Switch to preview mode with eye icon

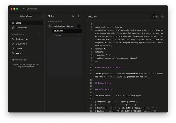point(153,17)
